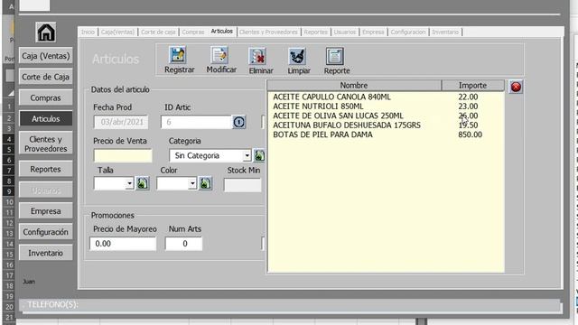Image resolution: width=578 pixels, height=325 pixels.
Task: Switch to the Configuracion tab
Action: [x=408, y=32]
